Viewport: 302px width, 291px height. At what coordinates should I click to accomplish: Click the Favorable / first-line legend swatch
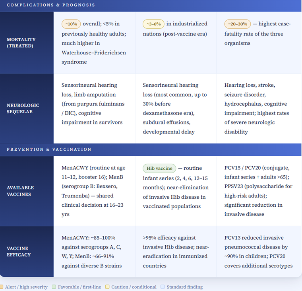(x=54, y=287)
